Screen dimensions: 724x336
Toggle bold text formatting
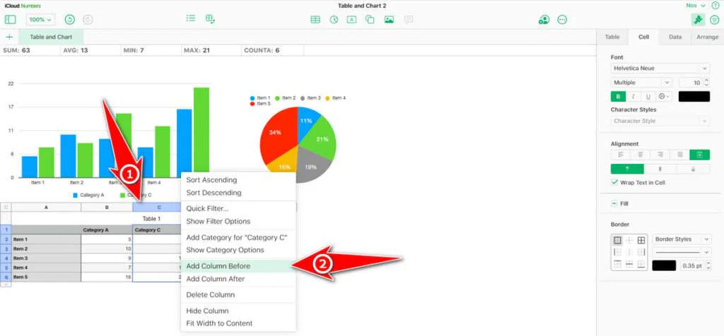pos(619,97)
